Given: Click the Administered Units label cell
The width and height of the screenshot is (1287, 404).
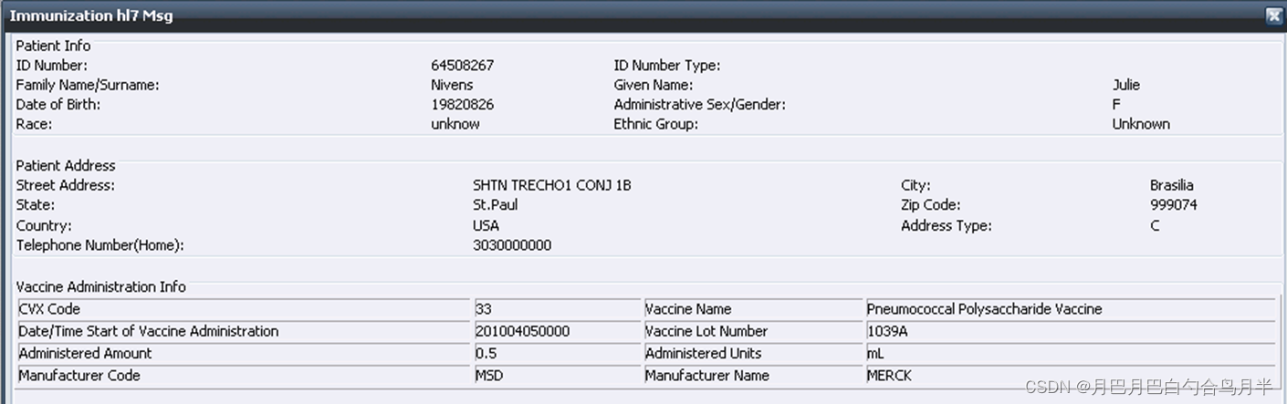Looking at the screenshot, I should pyautogui.click(x=752, y=353).
